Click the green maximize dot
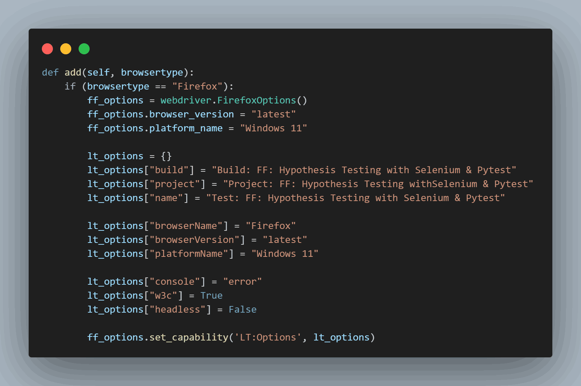Viewport: 581px width, 386px height. (84, 49)
